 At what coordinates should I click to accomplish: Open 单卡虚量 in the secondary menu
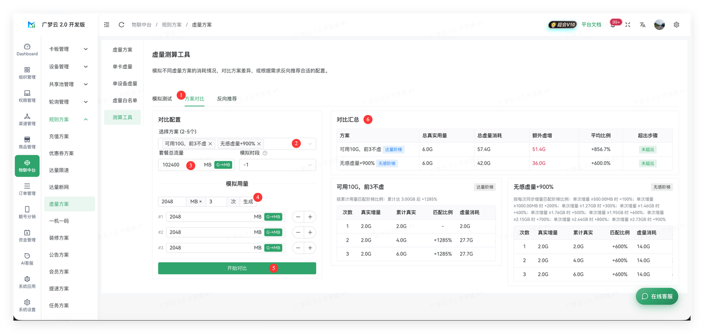123,67
